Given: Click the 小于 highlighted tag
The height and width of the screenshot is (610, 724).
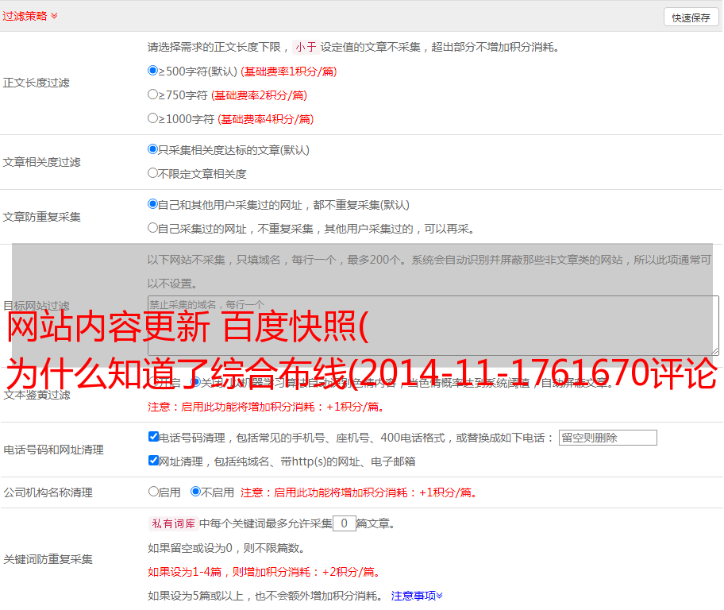Looking at the screenshot, I should (306, 47).
